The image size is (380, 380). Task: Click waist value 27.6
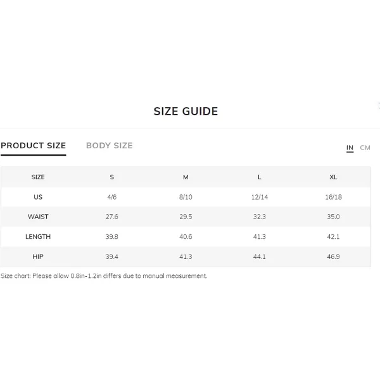tap(111, 217)
